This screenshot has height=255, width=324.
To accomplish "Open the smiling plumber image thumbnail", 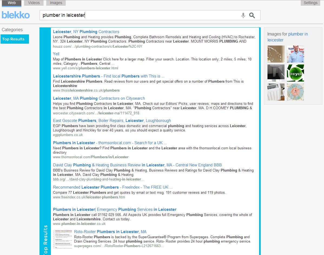I will coord(295,54).
